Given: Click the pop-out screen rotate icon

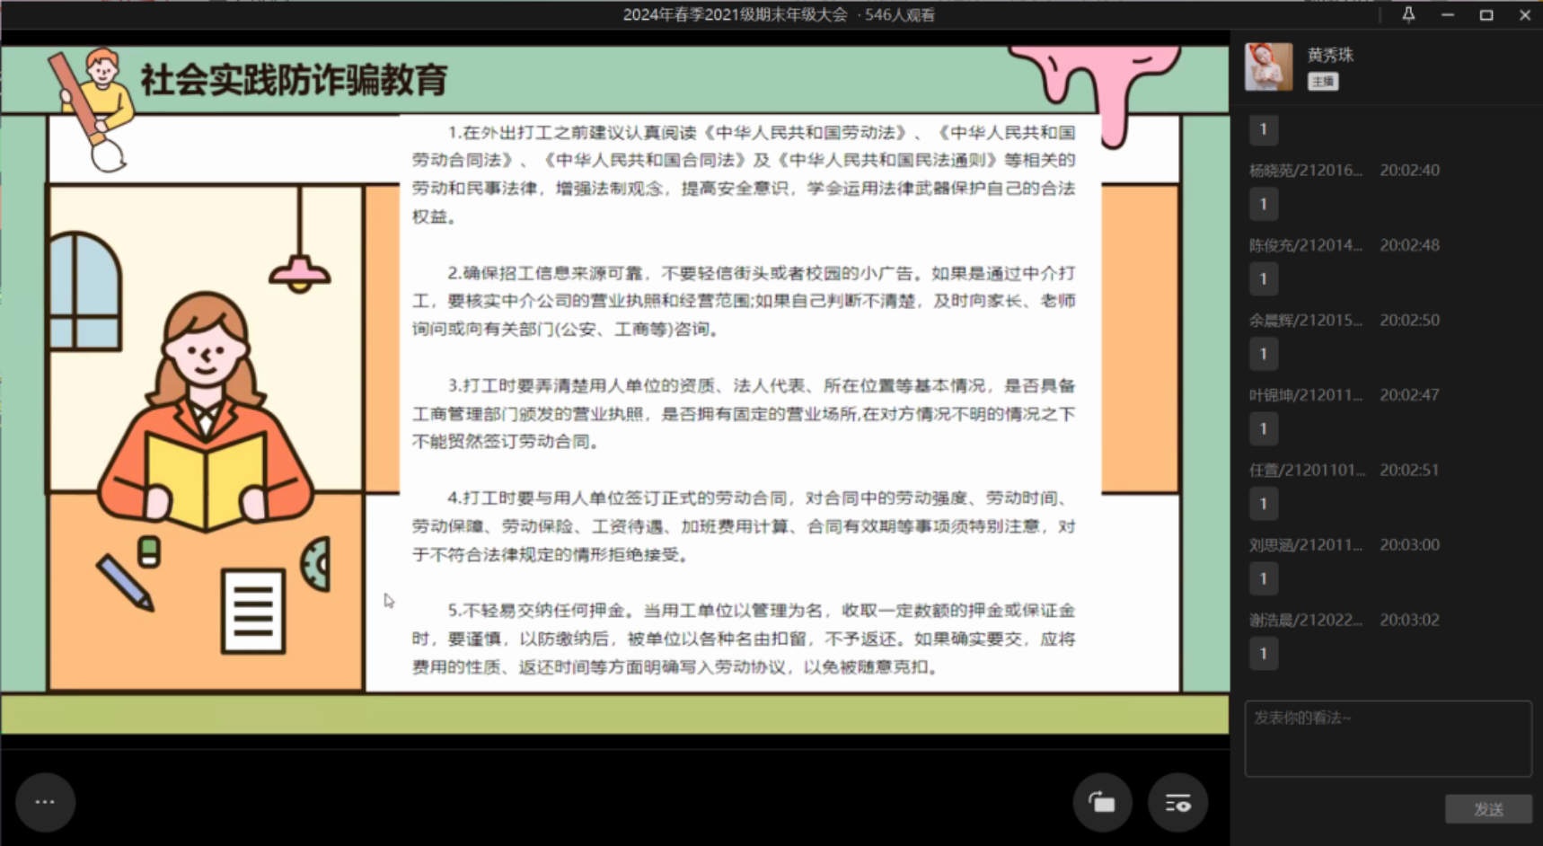Looking at the screenshot, I should 1102,803.
